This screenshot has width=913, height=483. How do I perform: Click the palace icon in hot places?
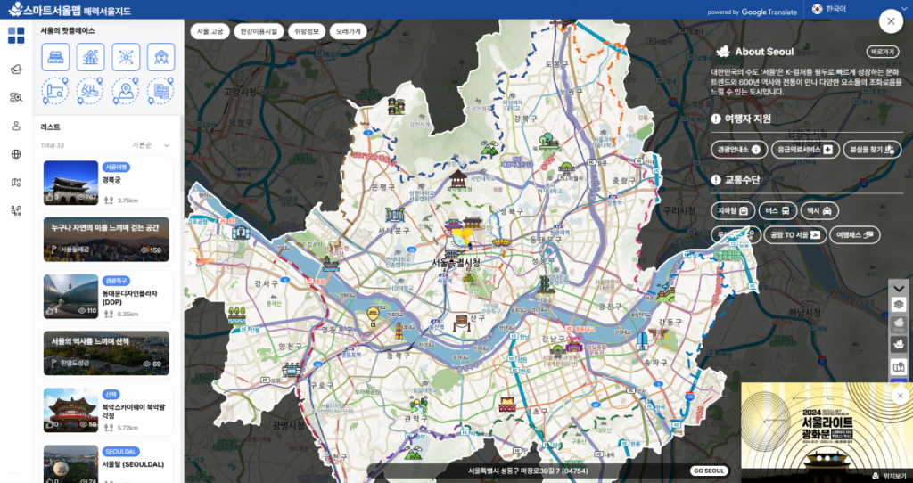click(55, 57)
